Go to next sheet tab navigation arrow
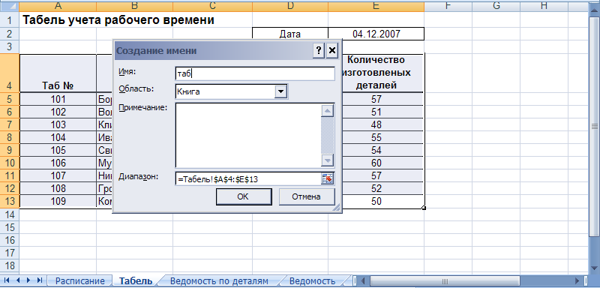 pyautogui.click(x=28, y=280)
